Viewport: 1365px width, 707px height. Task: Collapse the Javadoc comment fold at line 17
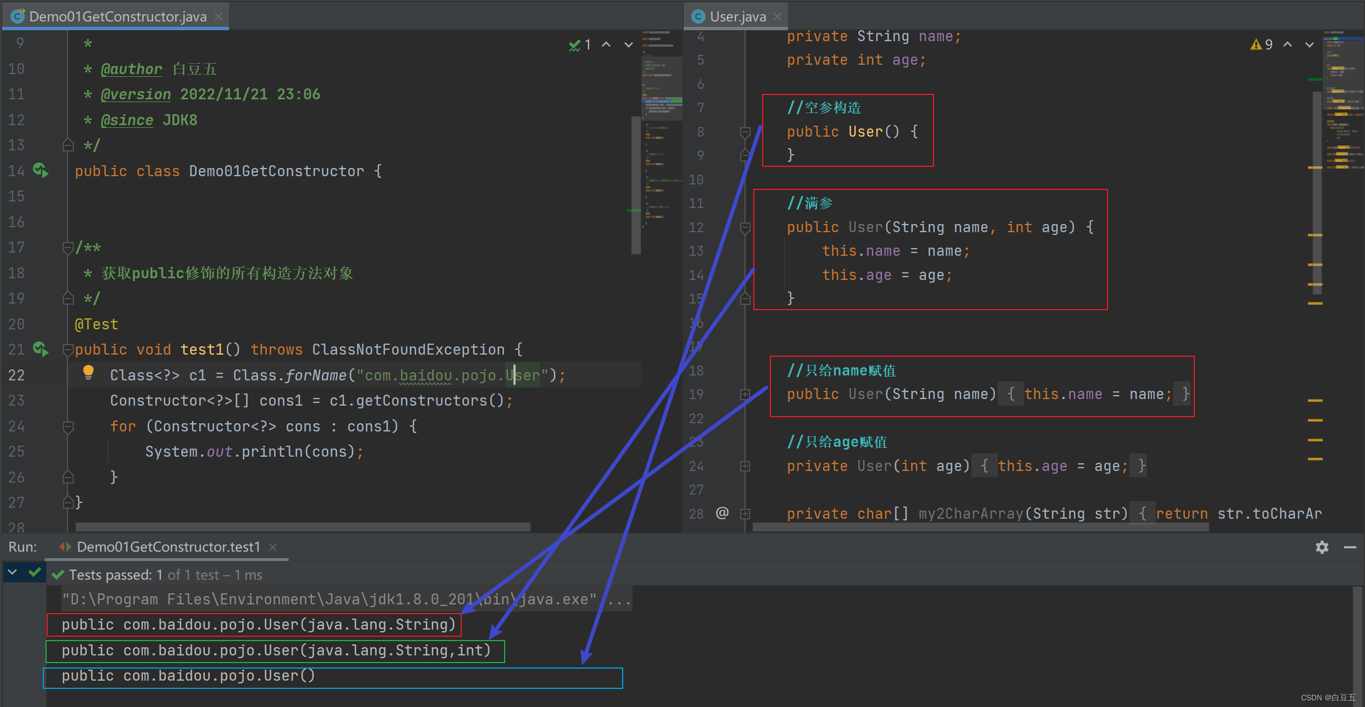point(68,248)
